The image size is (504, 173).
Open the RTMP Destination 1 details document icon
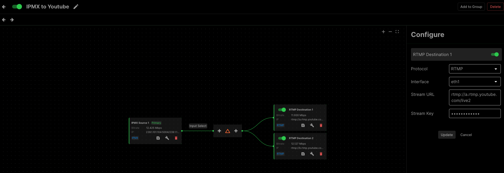click(303, 125)
